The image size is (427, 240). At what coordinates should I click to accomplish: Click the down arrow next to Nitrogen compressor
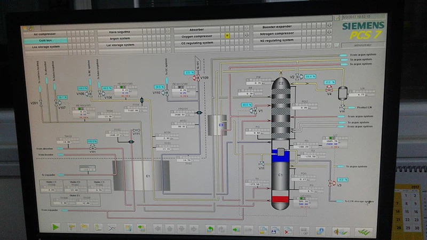[x=329, y=31]
